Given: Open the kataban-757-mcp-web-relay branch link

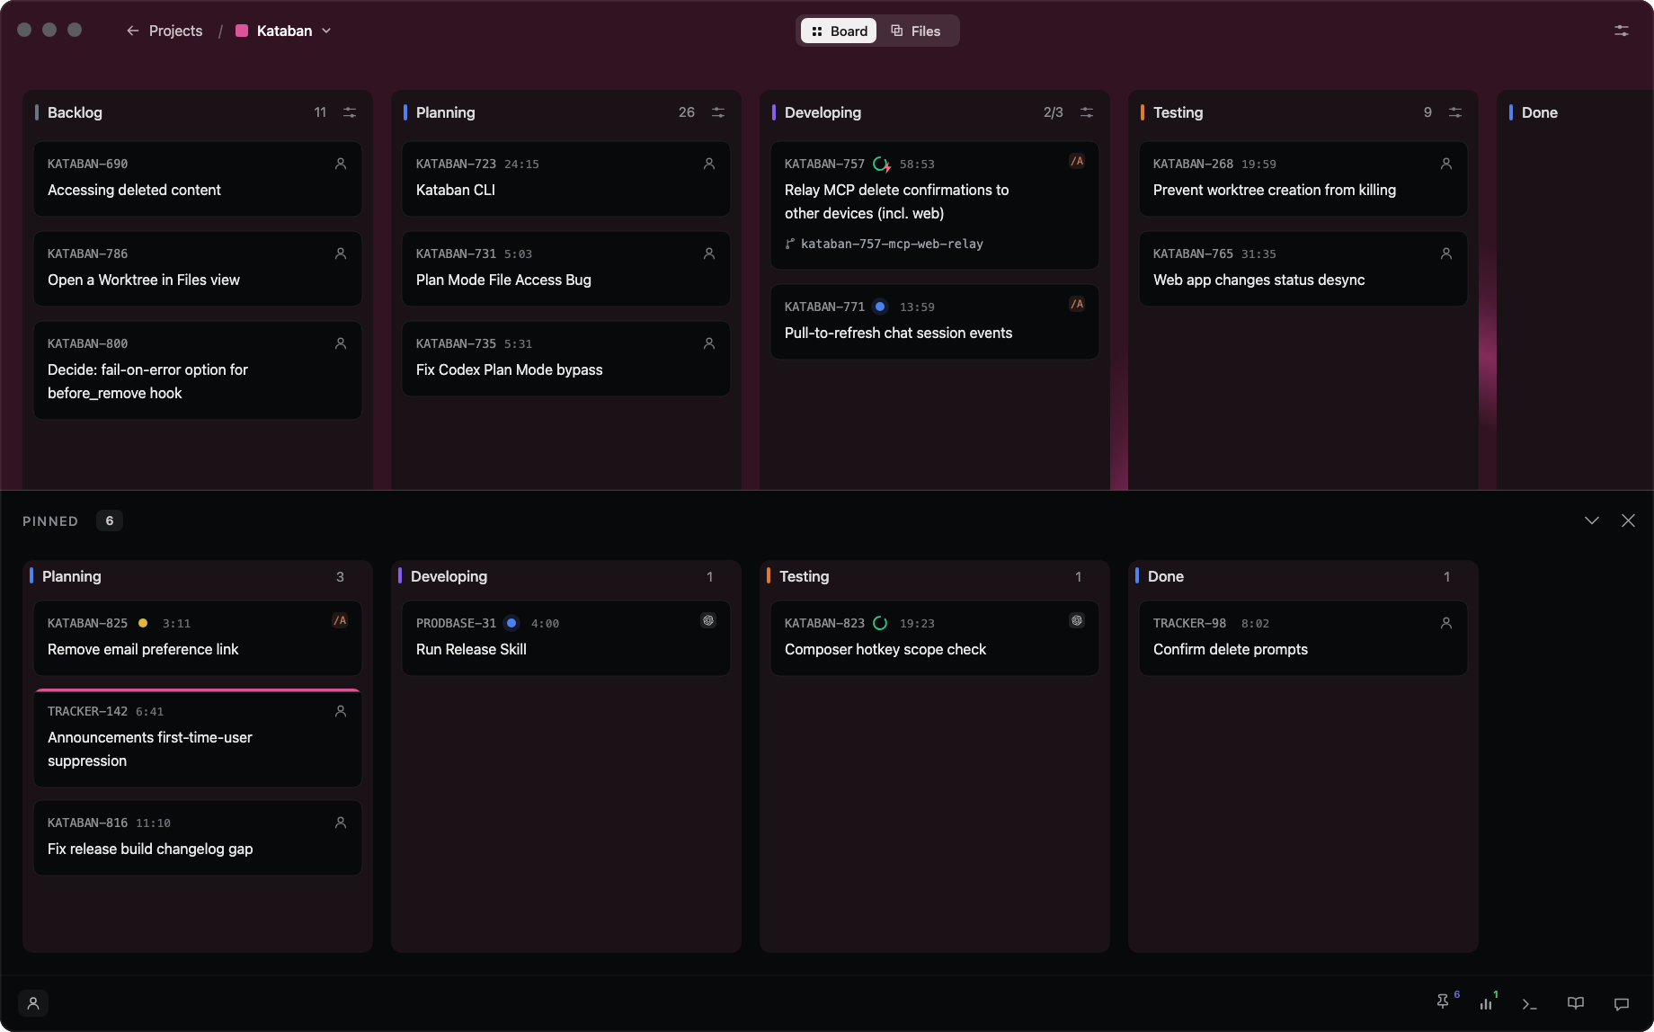Looking at the screenshot, I should 885,244.
